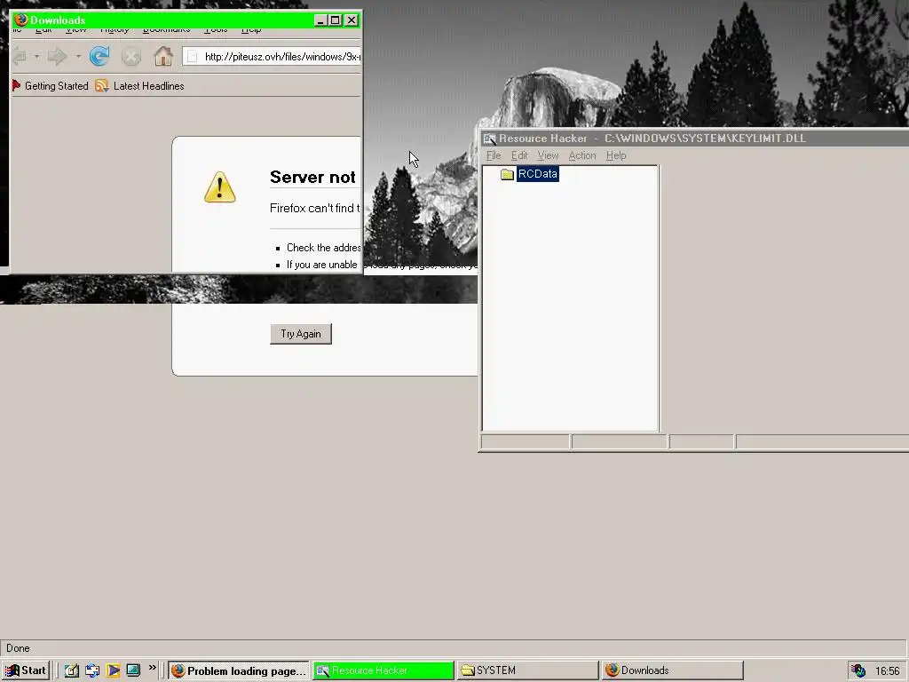
Task: Open the Edit menu in Resource Hacker
Action: (x=519, y=155)
